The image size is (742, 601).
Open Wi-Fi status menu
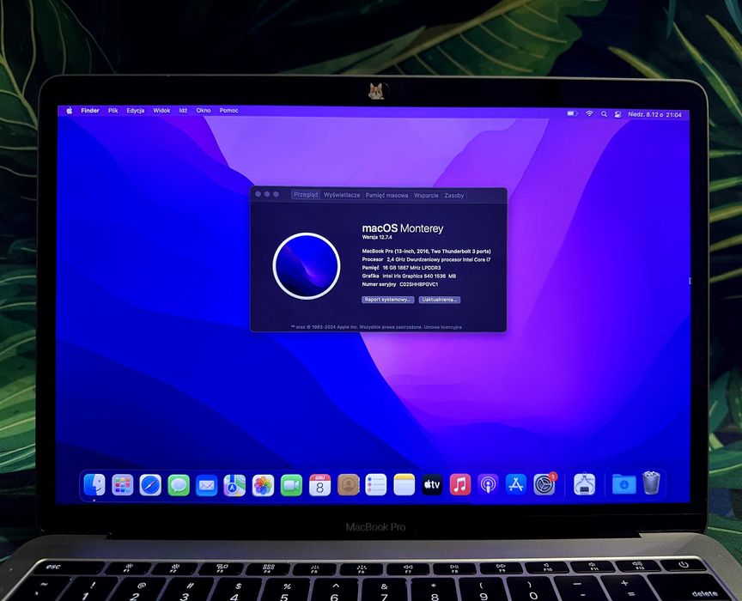589,114
